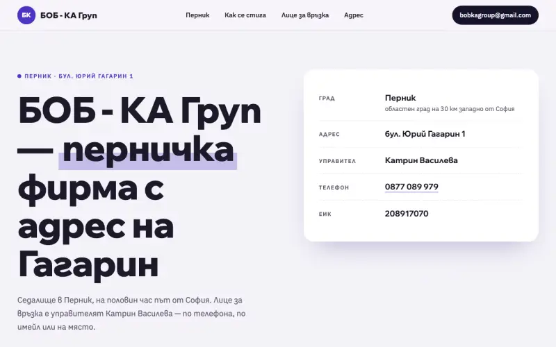556x347 pixels.
Task: Click the ЕИК value 208917070
Action: coord(407,214)
